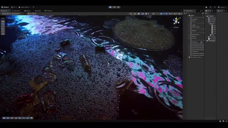The width and height of the screenshot is (228, 128).
Task: Click the visibility icon next to Camera
Action: click(x=201, y=42)
